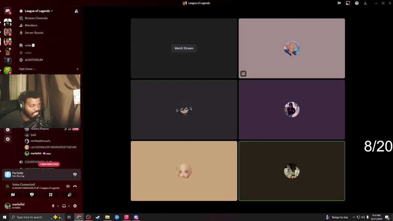Jump to 7 New Mentions
Viewport: 393px width, 221px height.
click(x=49, y=164)
